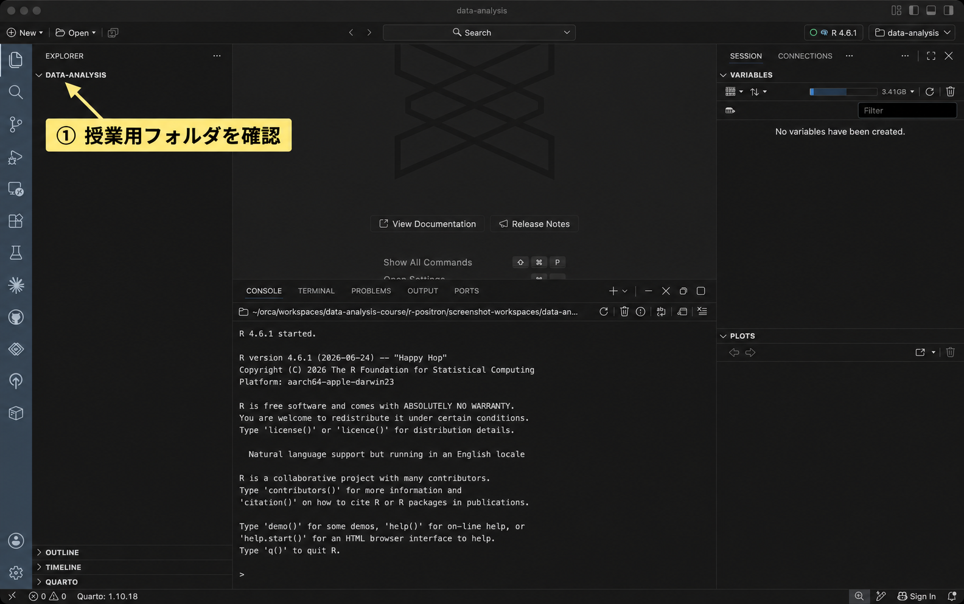Open the Extensions view icon
964x604 pixels.
click(16, 221)
